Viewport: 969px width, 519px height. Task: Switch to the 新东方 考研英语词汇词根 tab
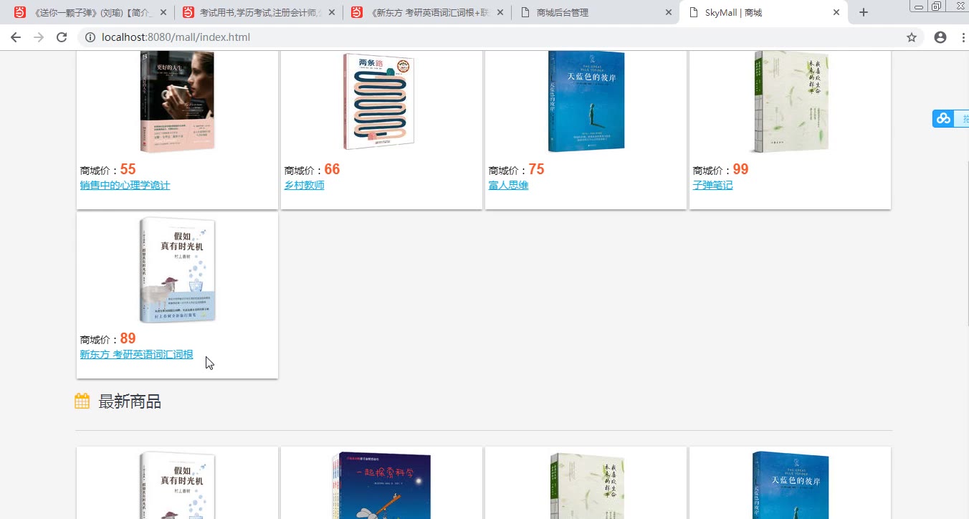coord(427,12)
